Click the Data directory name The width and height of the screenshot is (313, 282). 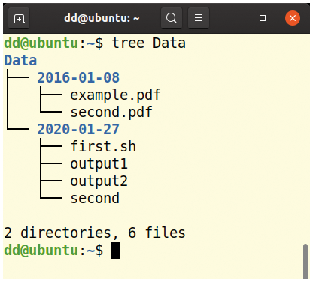point(20,61)
